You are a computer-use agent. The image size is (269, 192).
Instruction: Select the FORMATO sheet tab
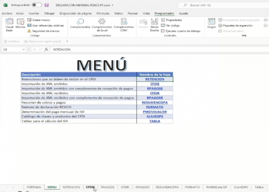[192, 187]
